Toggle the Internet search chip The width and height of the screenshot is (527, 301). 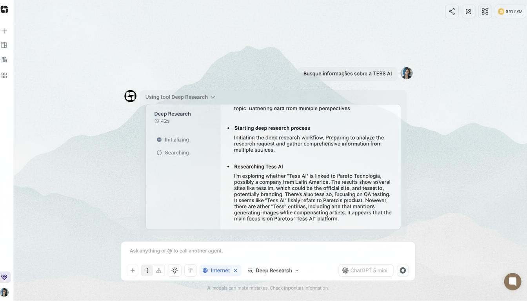point(216,270)
